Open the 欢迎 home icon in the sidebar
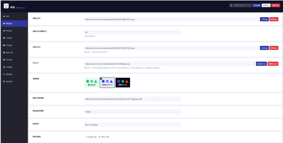This screenshot has width=283, height=143. point(4,16)
